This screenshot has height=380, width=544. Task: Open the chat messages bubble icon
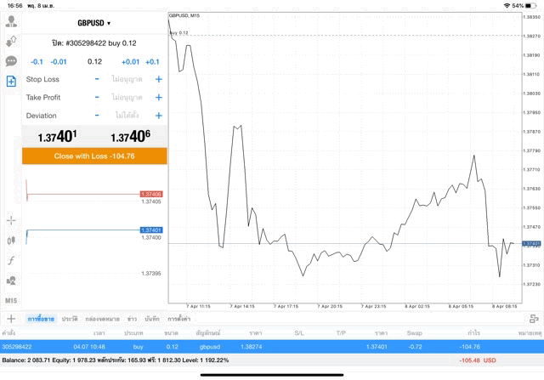pyautogui.click(x=11, y=61)
